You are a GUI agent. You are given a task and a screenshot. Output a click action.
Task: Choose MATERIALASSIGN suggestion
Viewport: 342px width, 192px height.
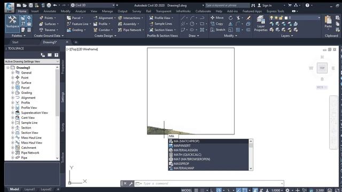208,150
